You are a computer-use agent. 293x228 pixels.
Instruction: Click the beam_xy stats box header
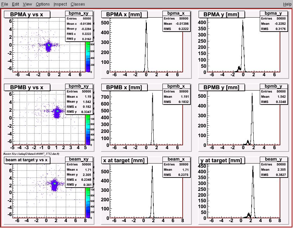[79, 159]
